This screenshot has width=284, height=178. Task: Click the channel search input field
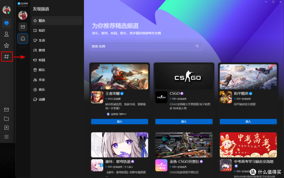pos(146,46)
